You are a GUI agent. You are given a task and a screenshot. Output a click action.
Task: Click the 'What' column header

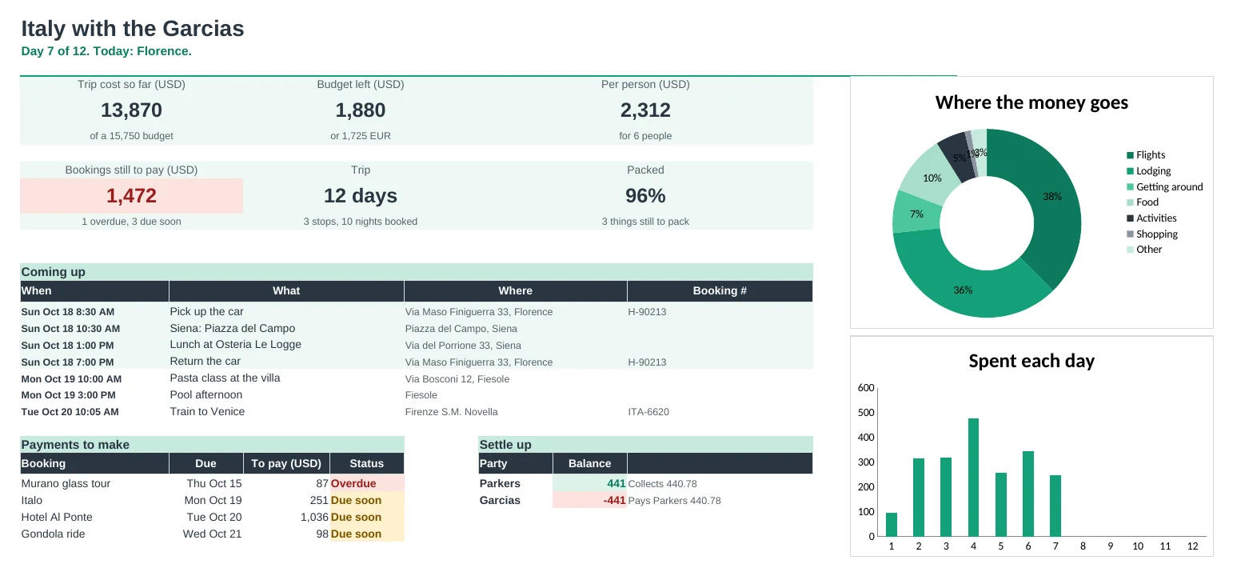pos(286,291)
